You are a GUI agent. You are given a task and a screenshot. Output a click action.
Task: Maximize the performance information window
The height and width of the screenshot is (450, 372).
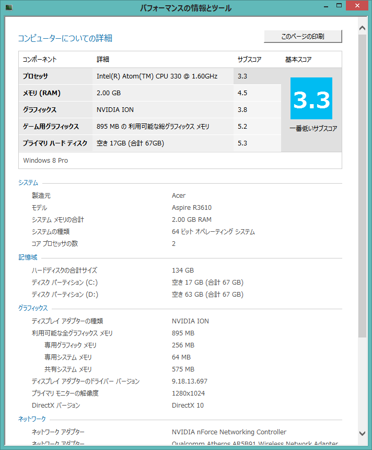coord(339,6)
